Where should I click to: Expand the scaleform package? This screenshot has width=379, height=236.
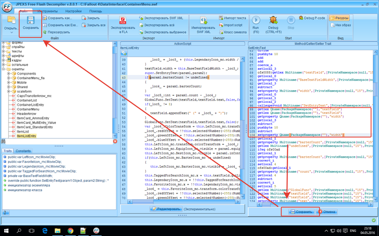click(9, 92)
